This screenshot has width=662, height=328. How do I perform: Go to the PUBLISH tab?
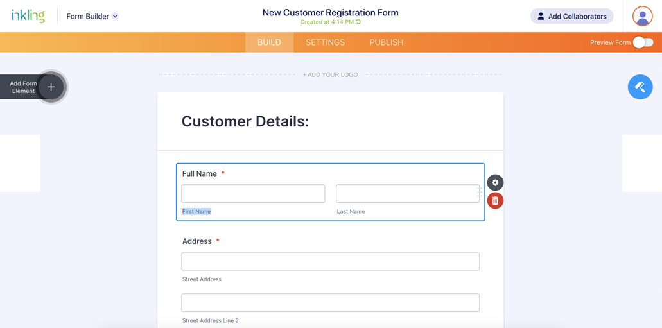(x=387, y=42)
